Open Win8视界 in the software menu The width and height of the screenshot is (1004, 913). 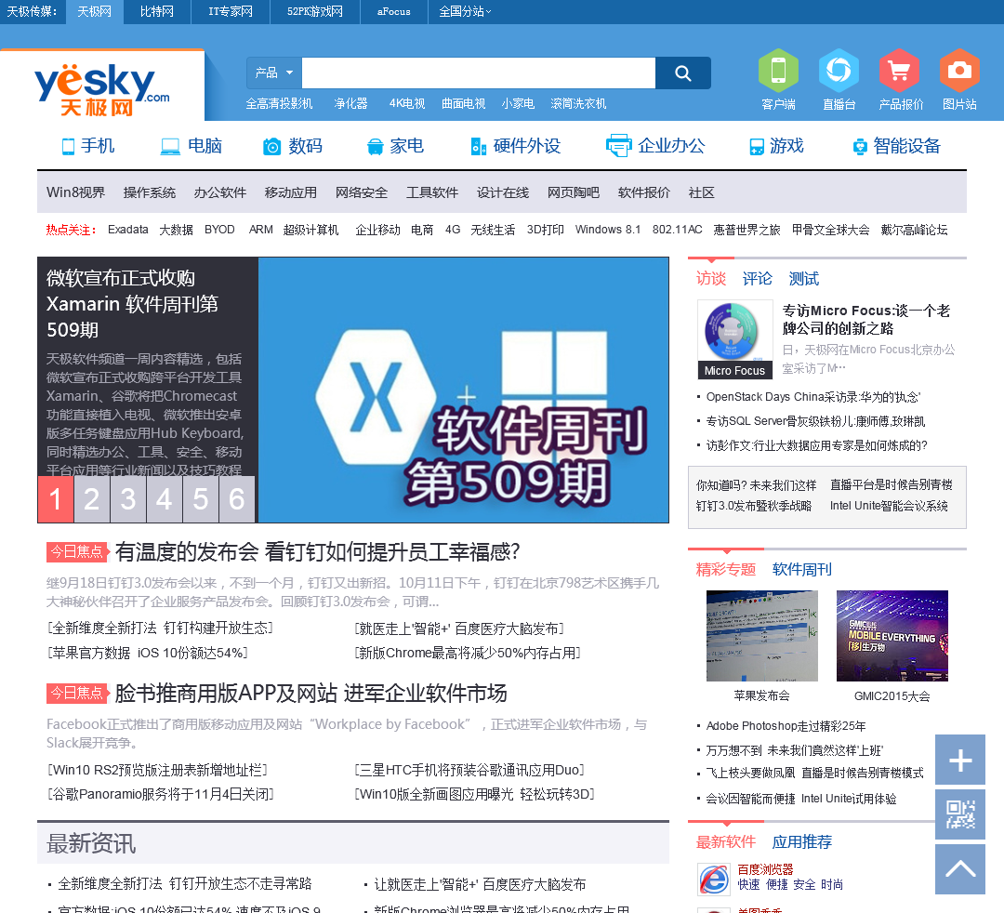(x=75, y=192)
